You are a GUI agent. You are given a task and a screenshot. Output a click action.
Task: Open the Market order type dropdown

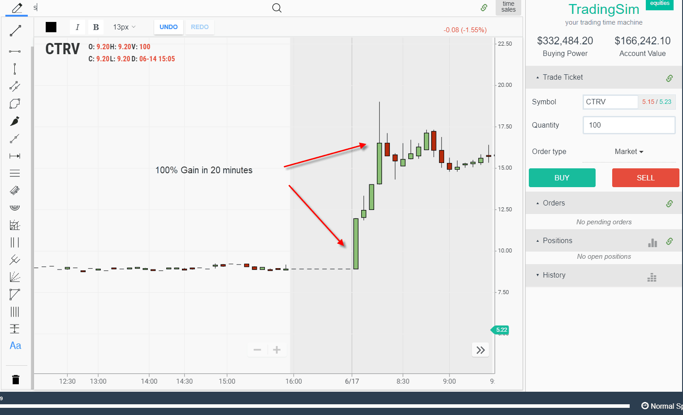tap(629, 152)
